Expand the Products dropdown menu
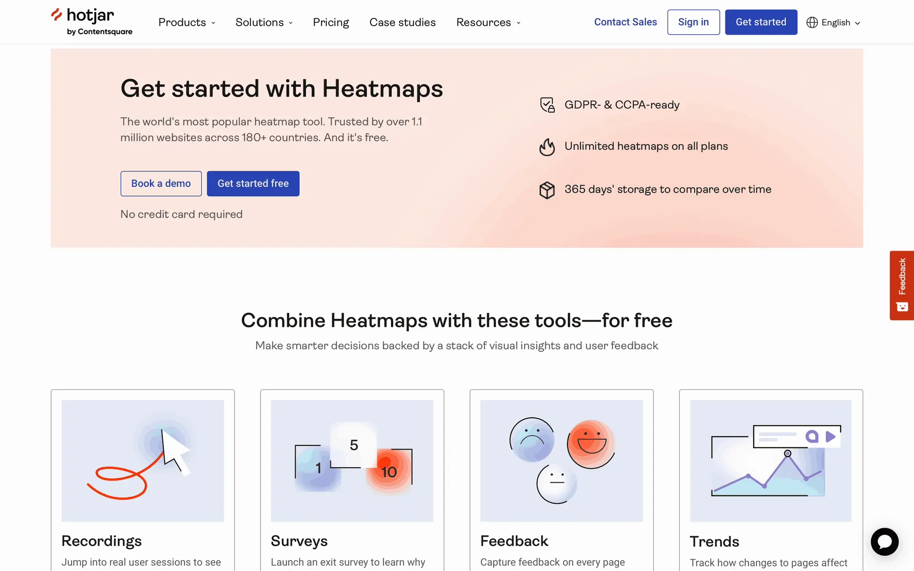 tap(187, 22)
